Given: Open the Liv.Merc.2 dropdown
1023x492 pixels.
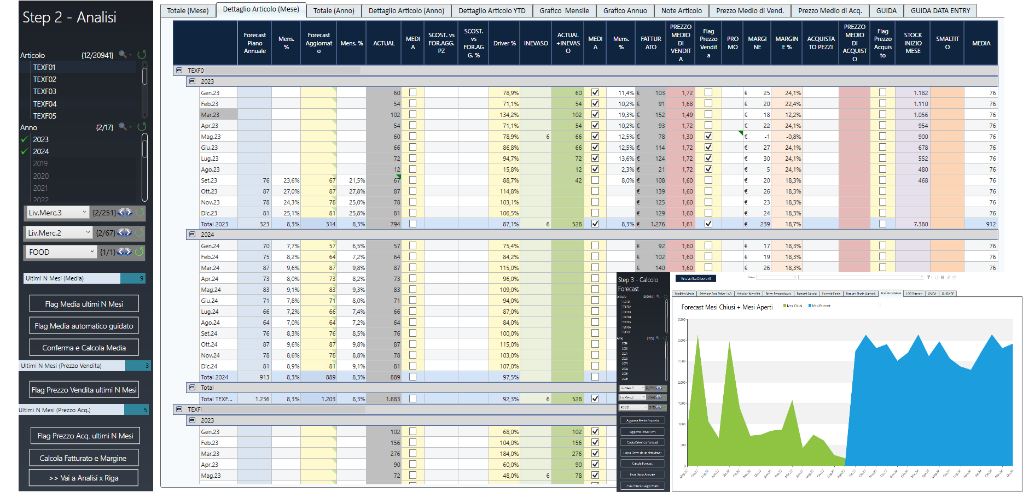Looking at the screenshot, I should [59, 232].
